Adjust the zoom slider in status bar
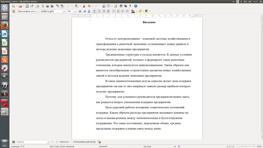The height and width of the screenshot is (148, 263). coord(246,146)
